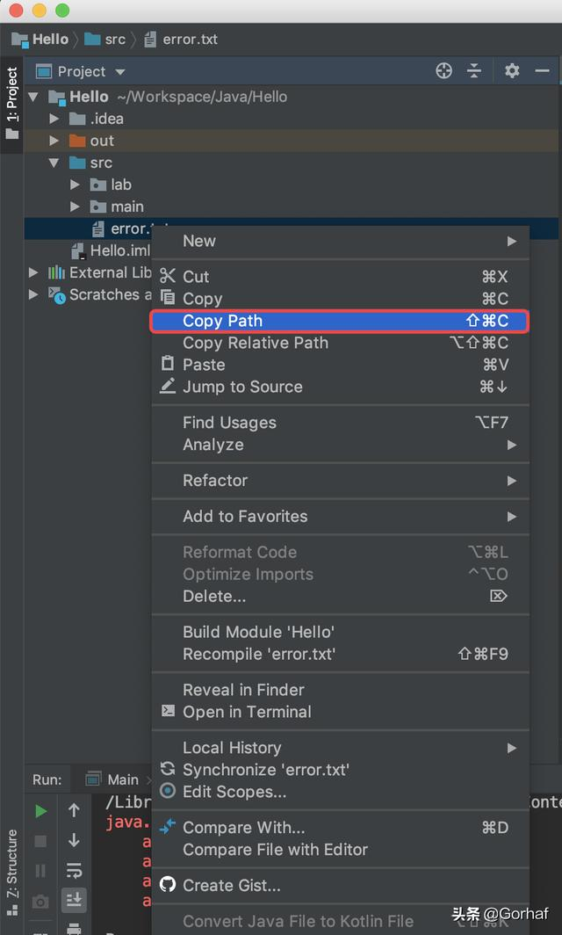Expand the .idea folder

(54, 119)
